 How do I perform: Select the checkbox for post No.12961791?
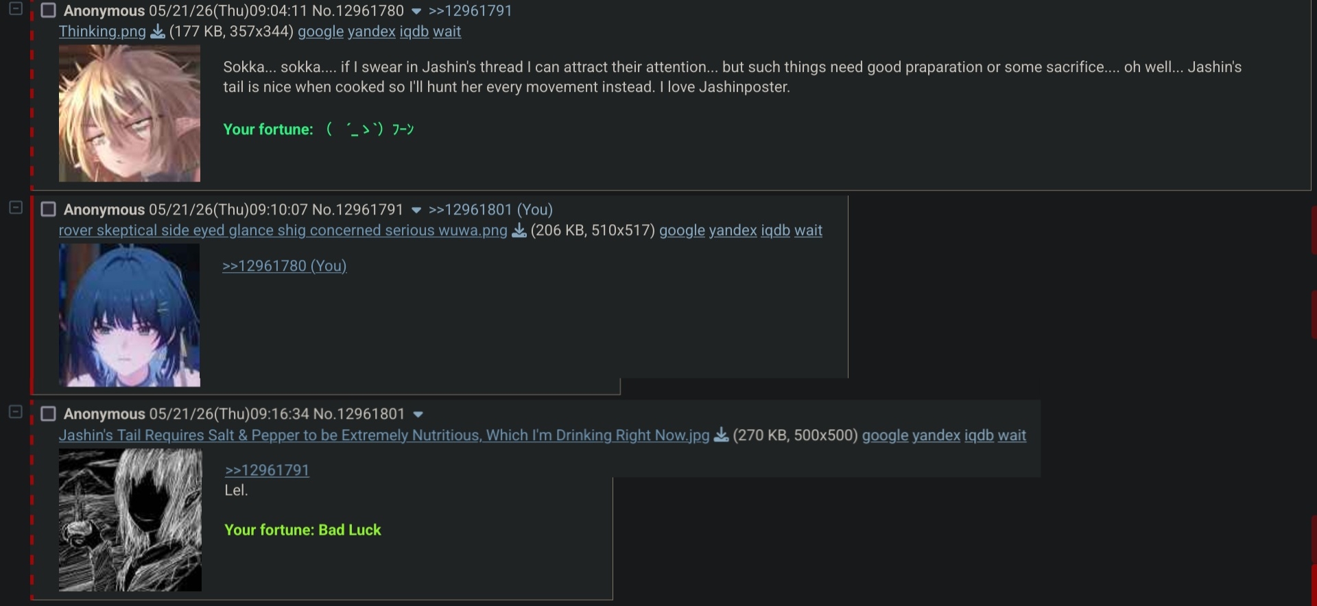click(48, 209)
